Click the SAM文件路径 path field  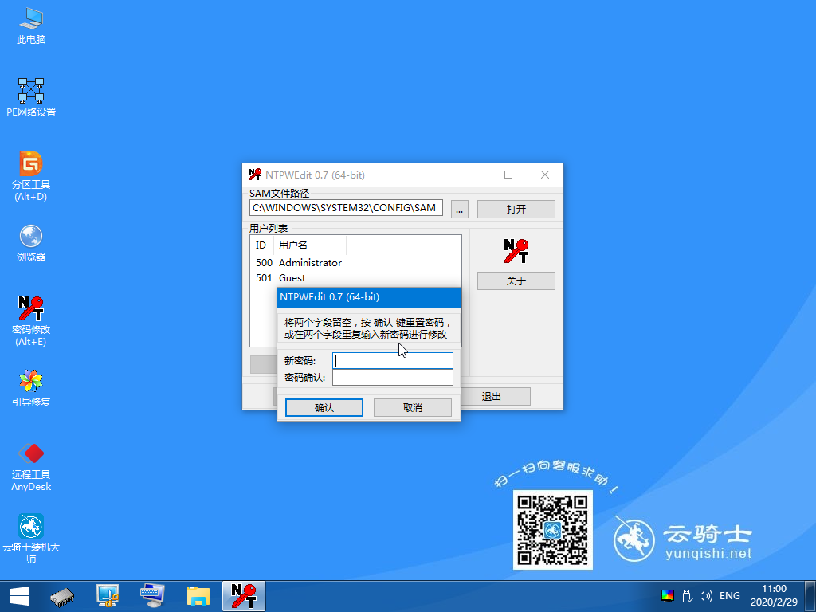point(346,208)
